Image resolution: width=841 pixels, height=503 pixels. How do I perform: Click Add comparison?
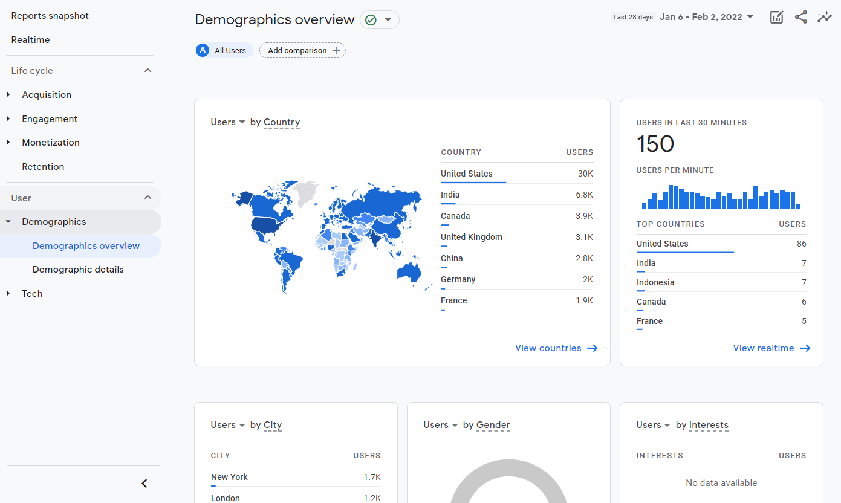coord(302,50)
